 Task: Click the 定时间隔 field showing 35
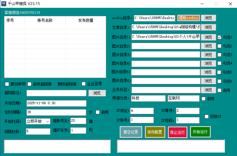tap(56, 112)
